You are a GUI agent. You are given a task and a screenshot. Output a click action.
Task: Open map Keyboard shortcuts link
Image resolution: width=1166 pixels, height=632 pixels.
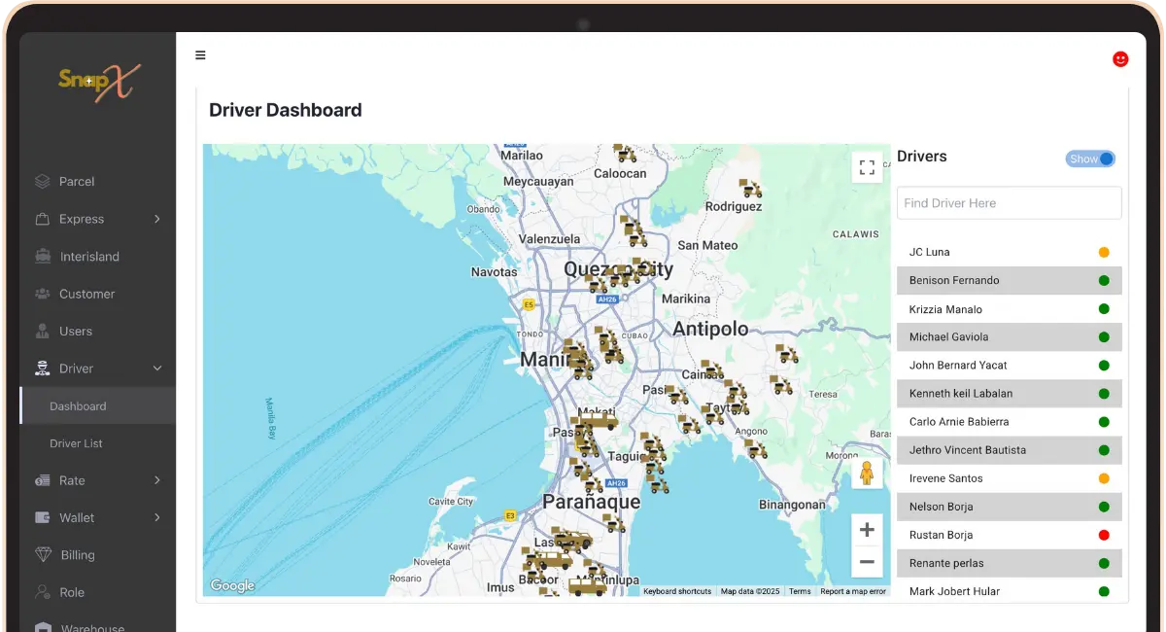pyautogui.click(x=677, y=591)
